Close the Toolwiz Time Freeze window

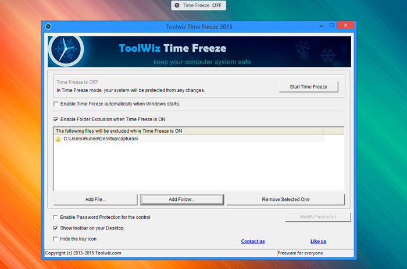[345, 25]
